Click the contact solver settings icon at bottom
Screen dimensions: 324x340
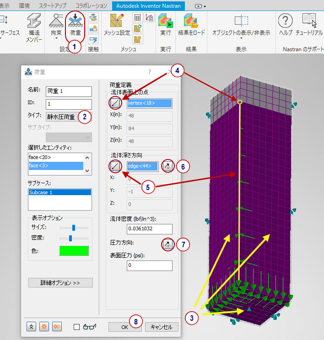[x=93, y=40]
